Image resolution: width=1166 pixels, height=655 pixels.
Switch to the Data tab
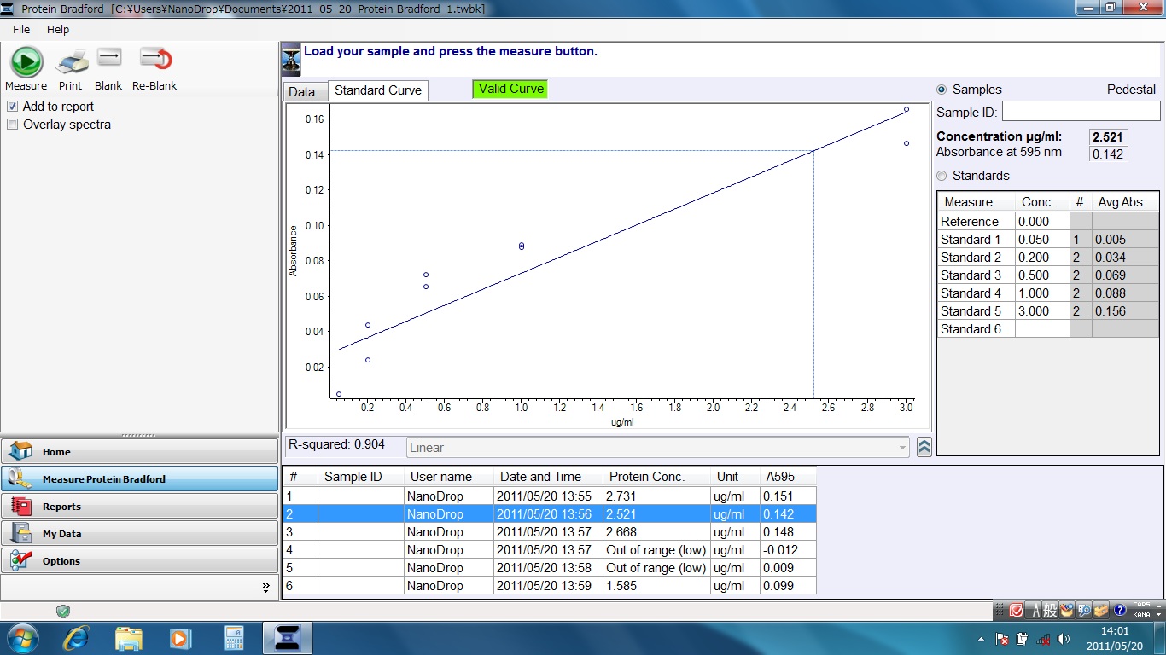pos(302,92)
